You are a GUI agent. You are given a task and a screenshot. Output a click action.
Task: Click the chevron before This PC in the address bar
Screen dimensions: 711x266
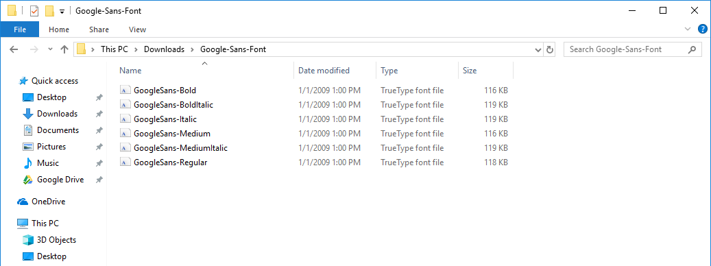pos(93,49)
